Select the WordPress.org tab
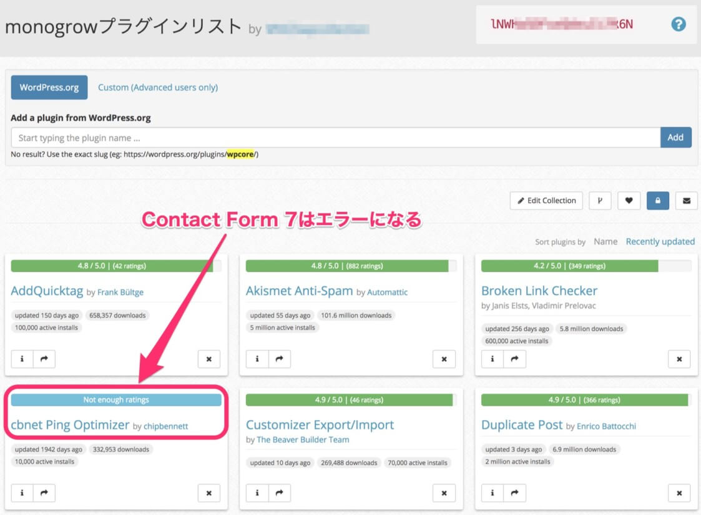The height and width of the screenshot is (515, 701). 49,87
